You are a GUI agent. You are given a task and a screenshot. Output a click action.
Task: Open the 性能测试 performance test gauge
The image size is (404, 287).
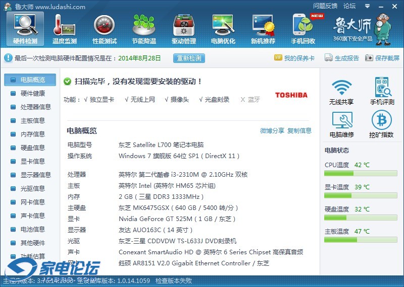104,29
